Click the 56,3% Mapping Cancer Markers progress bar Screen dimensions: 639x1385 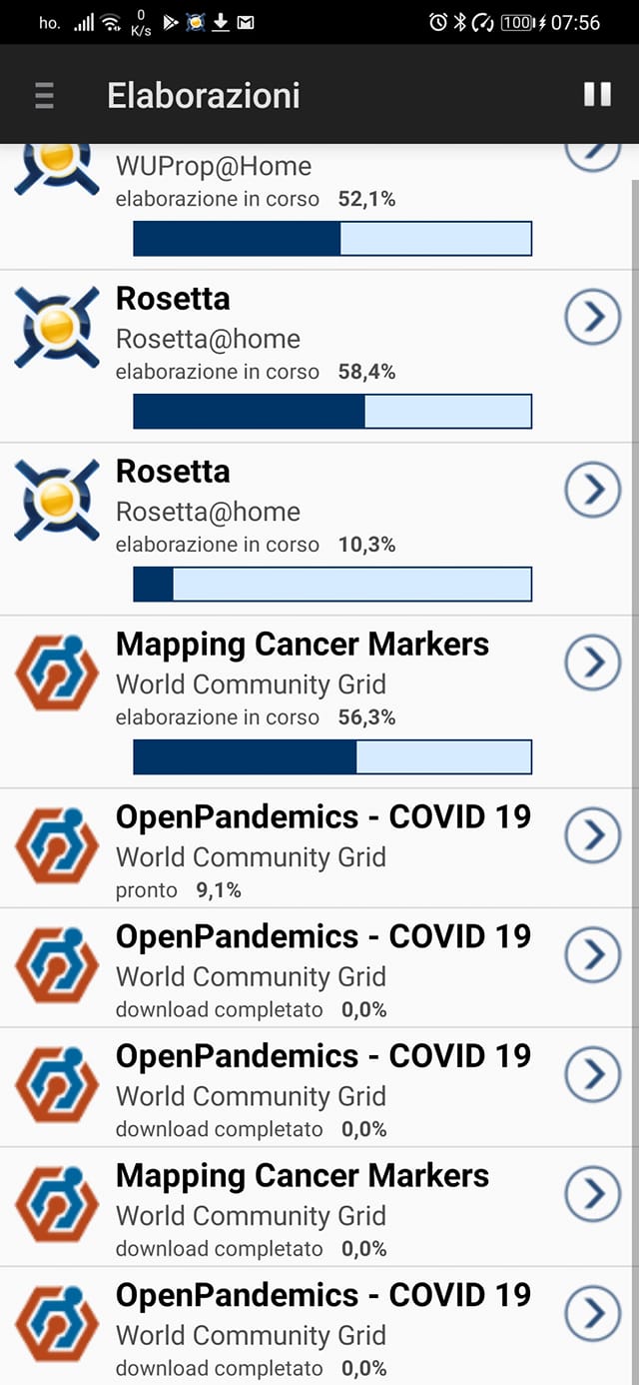coord(332,757)
